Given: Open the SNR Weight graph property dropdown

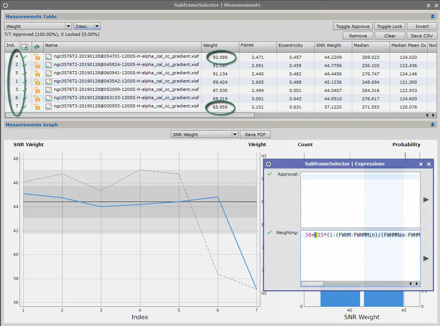Looking at the screenshot, I should pyautogui.click(x=204, y=134).
